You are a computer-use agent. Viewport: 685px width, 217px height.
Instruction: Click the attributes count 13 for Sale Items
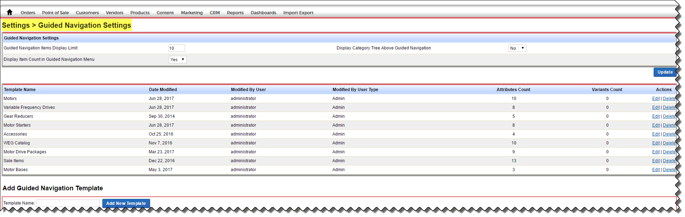pos(514,161)
